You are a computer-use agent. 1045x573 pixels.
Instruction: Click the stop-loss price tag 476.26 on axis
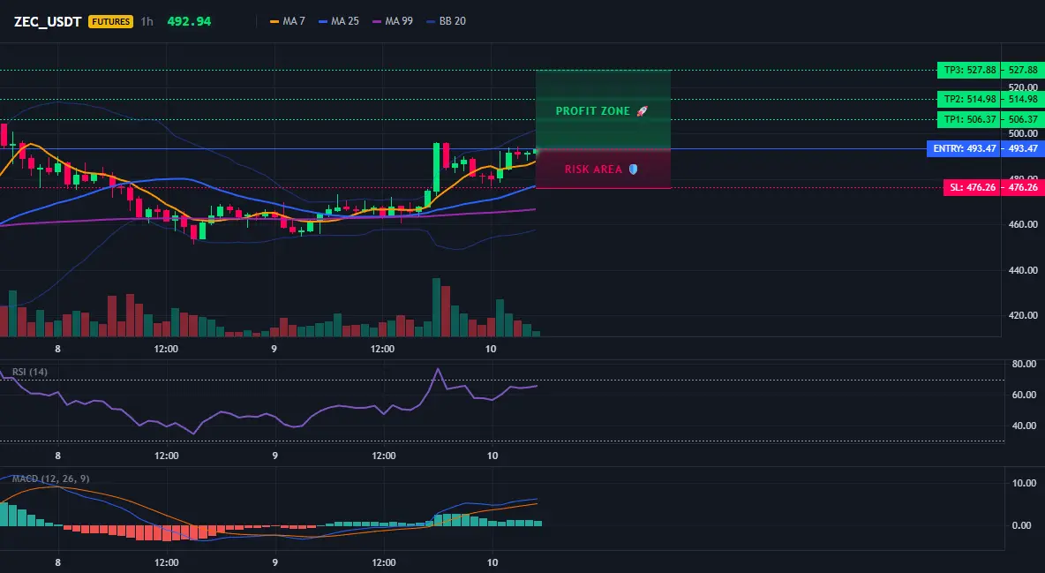pyautogui.click(x=1022, y=187)
